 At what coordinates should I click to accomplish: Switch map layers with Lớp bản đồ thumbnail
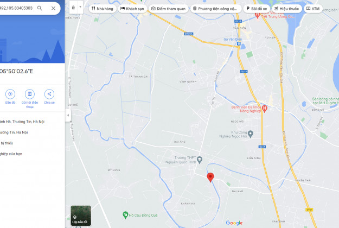pos(81,216)
